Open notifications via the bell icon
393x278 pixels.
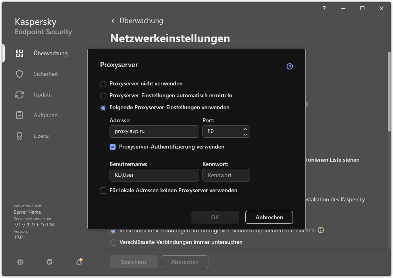click(78, 262)
